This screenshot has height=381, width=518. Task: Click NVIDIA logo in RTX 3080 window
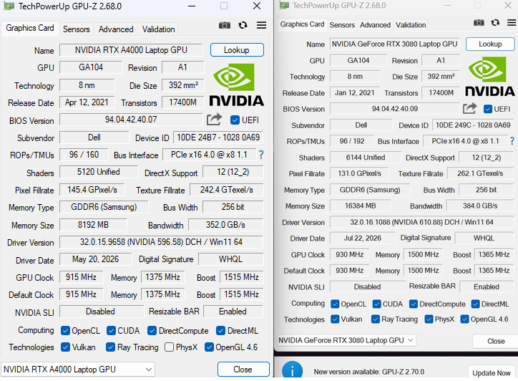pos(490,77)
